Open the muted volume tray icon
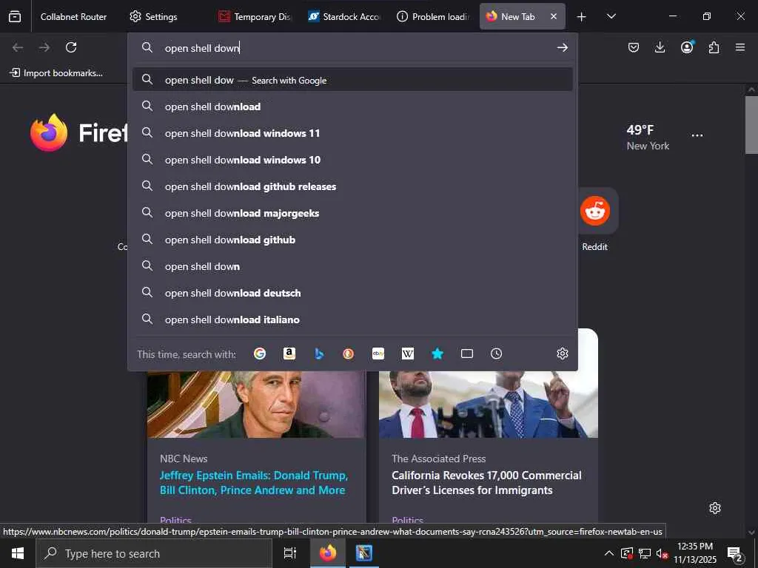Screen dimensions: 758x568 [x=661, y=553]
